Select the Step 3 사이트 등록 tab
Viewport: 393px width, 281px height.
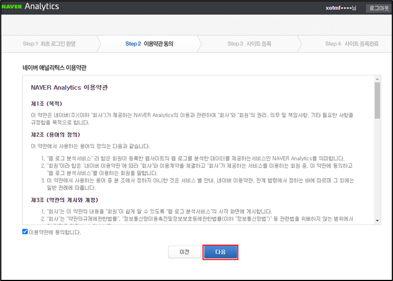(x=249, y=44)
